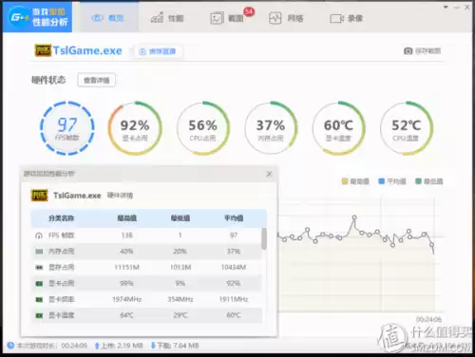Click the 查看详情 button beside 硬件状态
475x357 pixels.
96,80
